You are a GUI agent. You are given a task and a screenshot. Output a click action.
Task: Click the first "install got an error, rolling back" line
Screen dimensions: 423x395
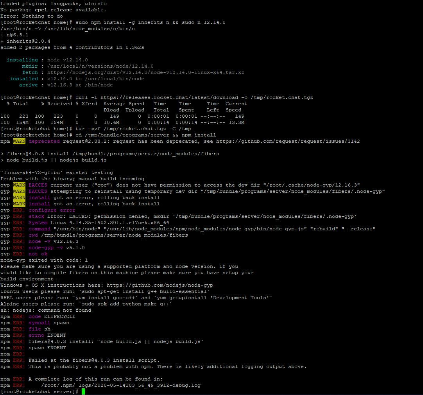pos(80,197)
